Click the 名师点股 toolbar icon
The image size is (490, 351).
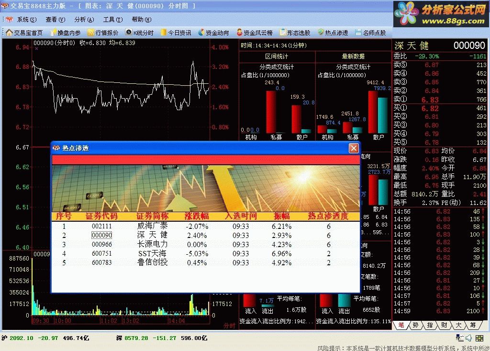pyautogui.click(x=358, y=33)
